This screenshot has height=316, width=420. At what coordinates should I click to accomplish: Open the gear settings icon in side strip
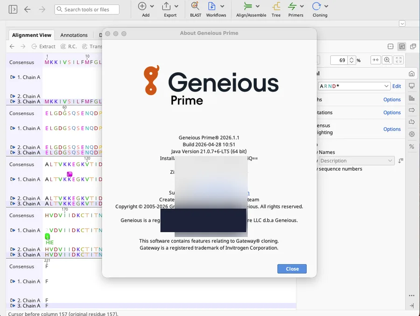(x=412, y=134)
